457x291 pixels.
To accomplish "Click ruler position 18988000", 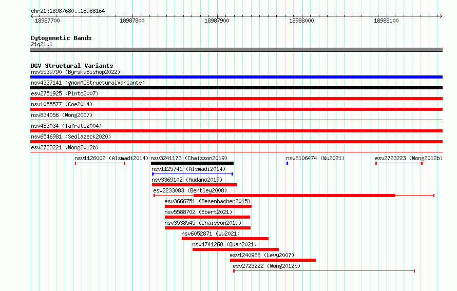I will [x=301, y=21].
